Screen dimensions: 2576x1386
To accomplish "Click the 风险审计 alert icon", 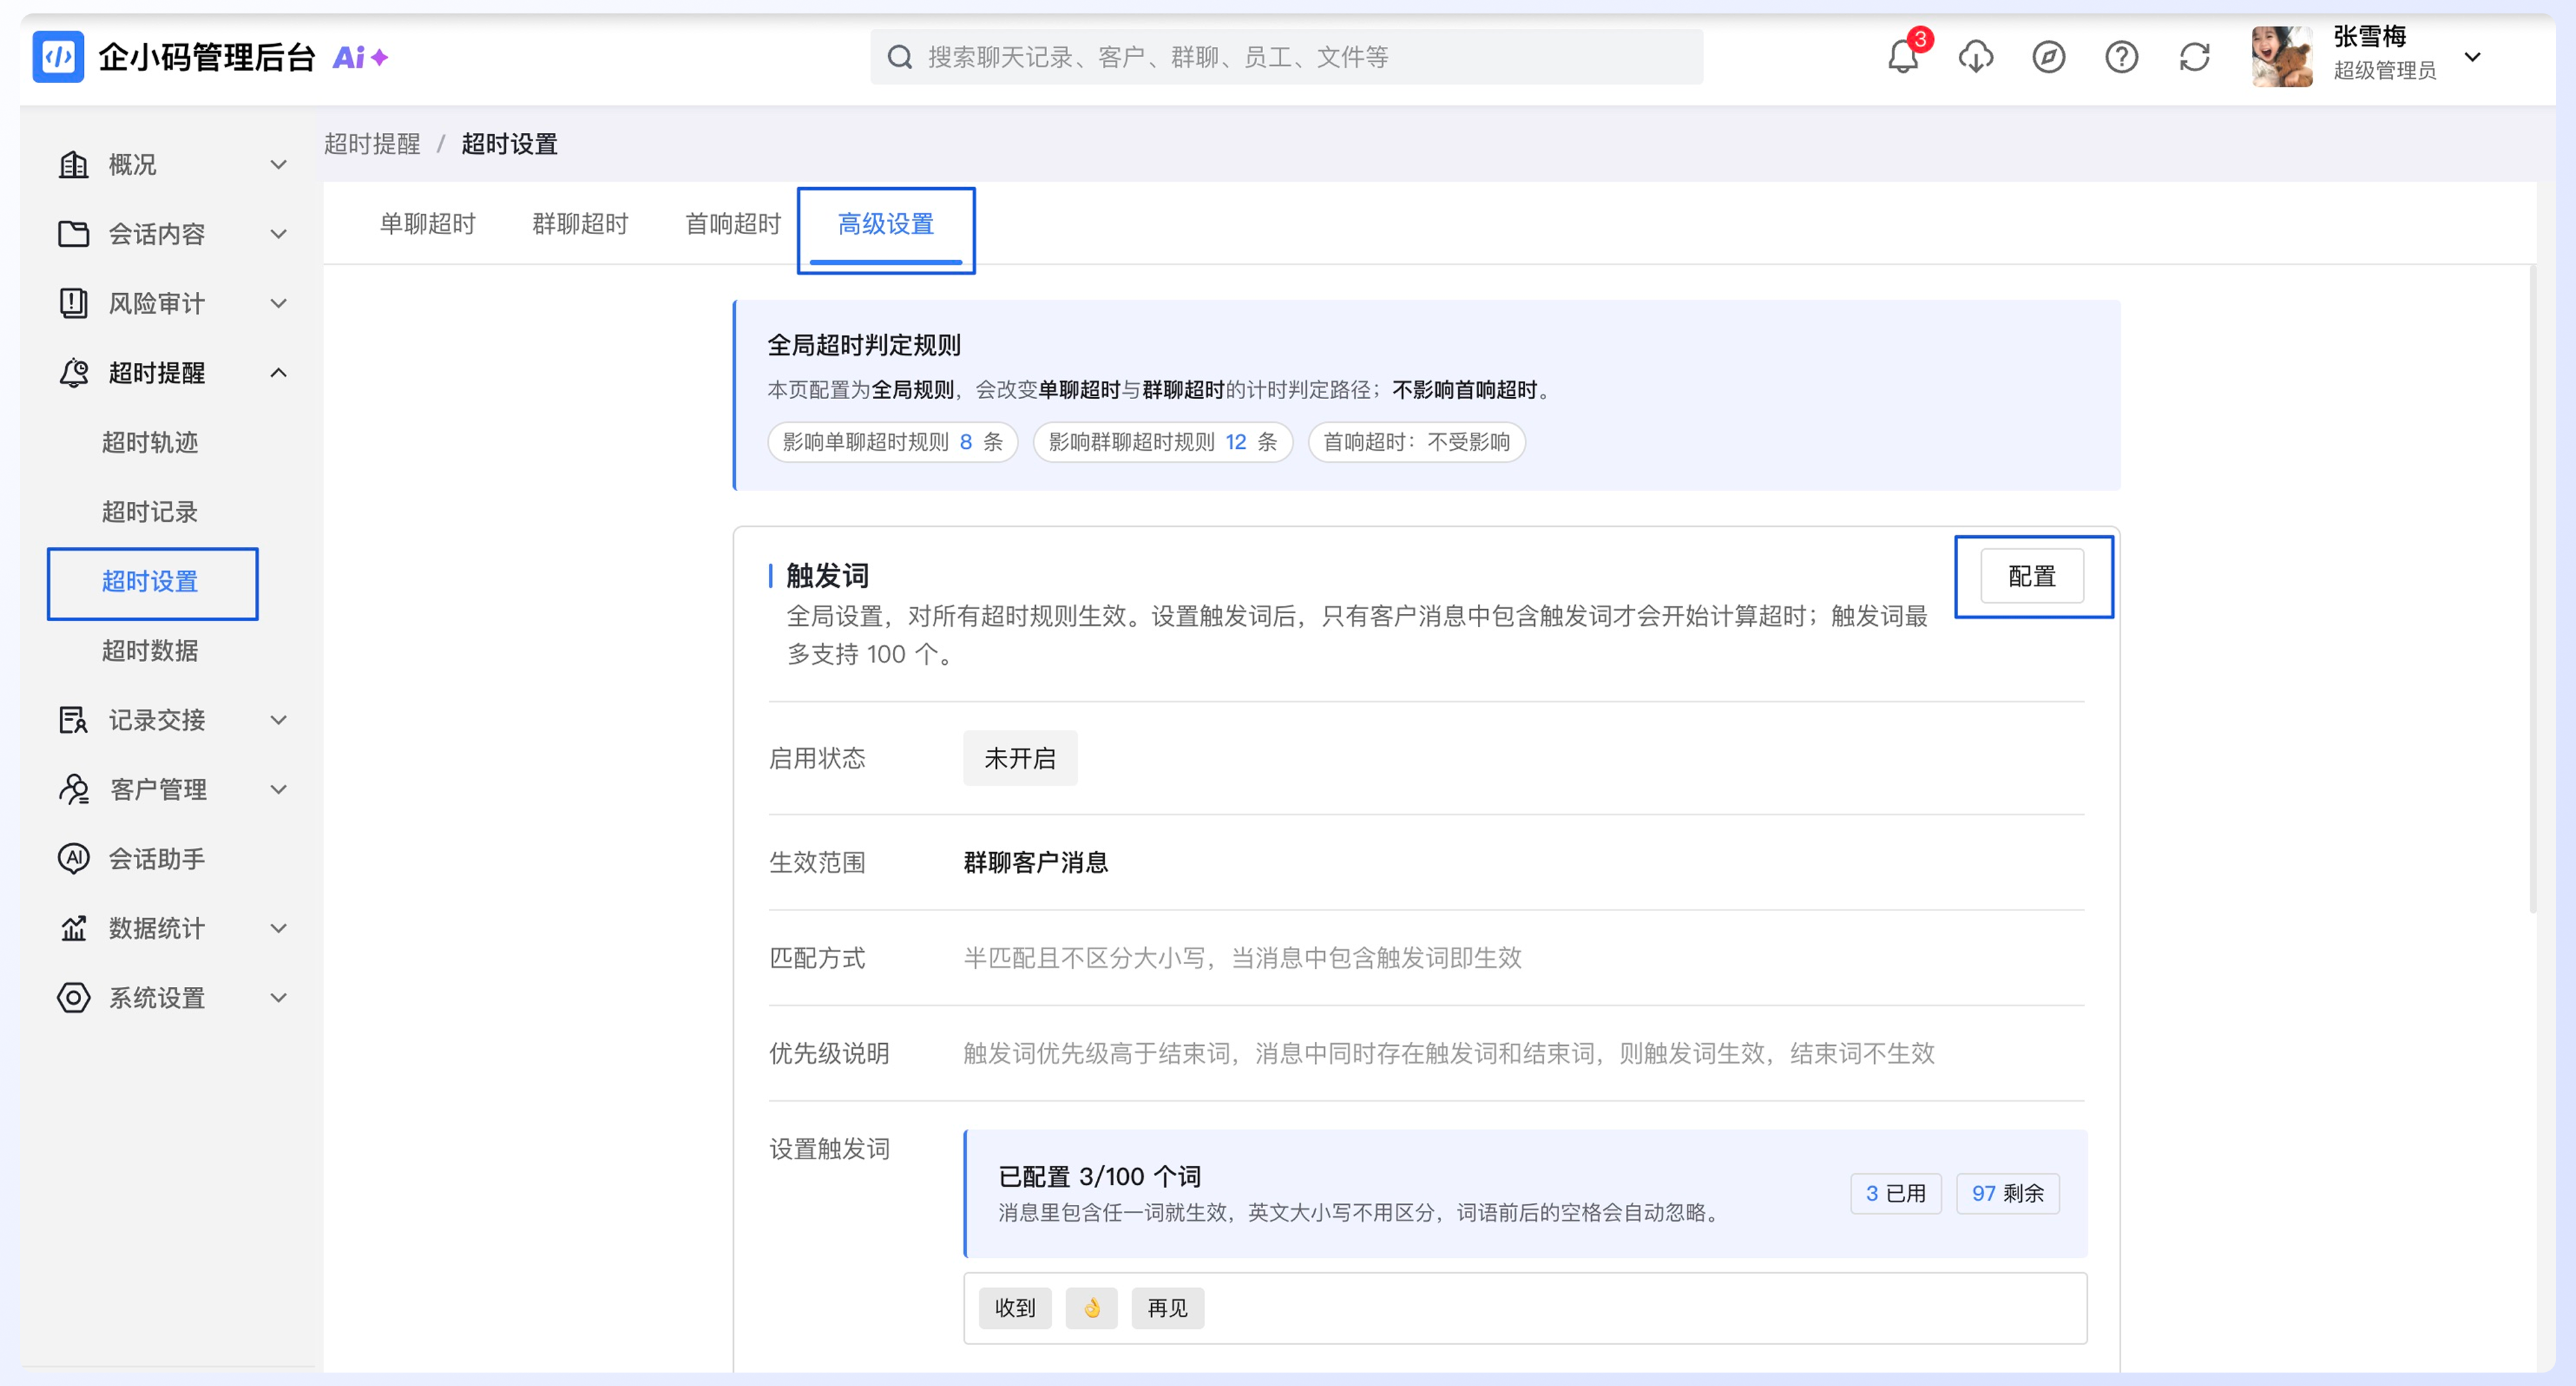I will pos(74,303).
